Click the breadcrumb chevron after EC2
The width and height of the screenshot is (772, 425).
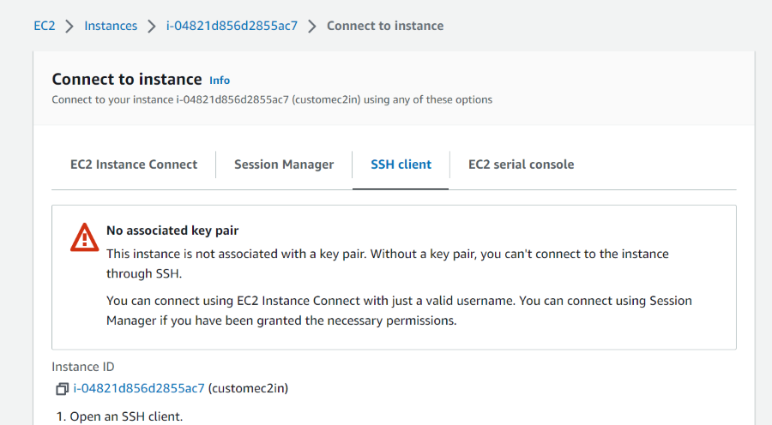(x=69, y=26)
